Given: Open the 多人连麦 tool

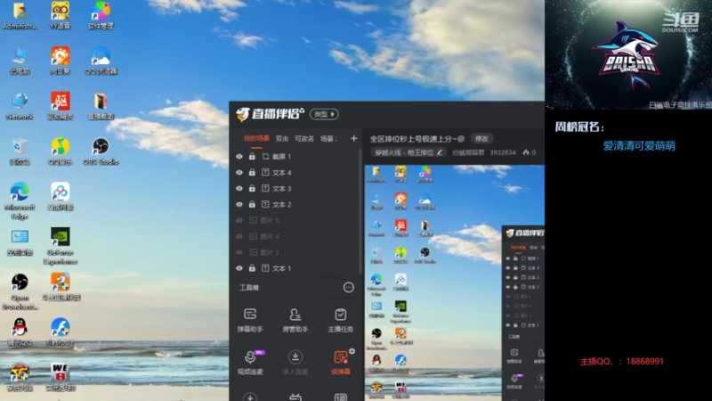Looking at the screenshot, I should tap(295, 363).
